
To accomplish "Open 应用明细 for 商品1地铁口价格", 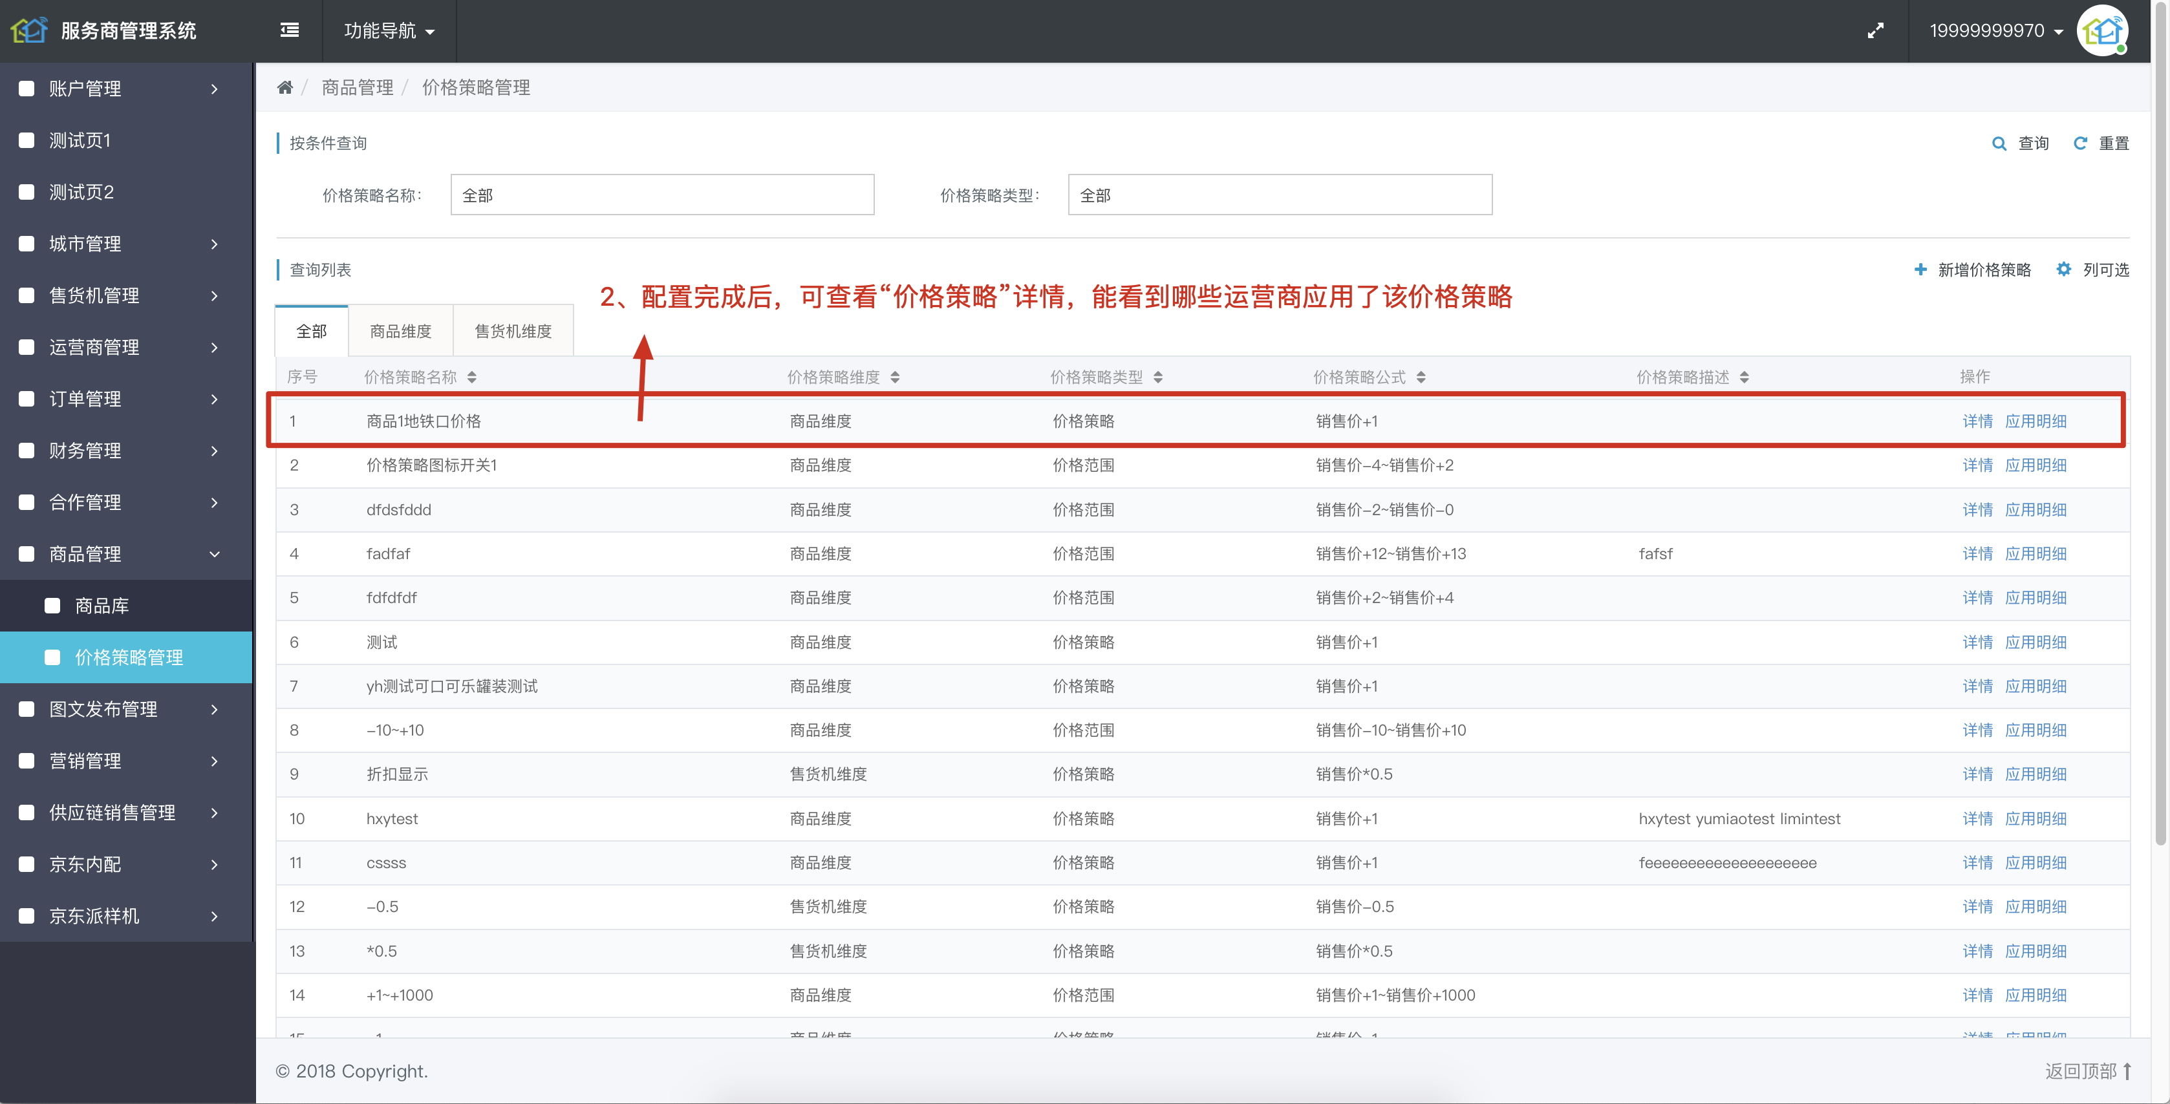I will (x=2036, y=421).
